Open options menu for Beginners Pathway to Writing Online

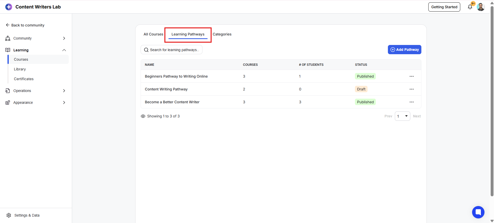pos(412,76)
